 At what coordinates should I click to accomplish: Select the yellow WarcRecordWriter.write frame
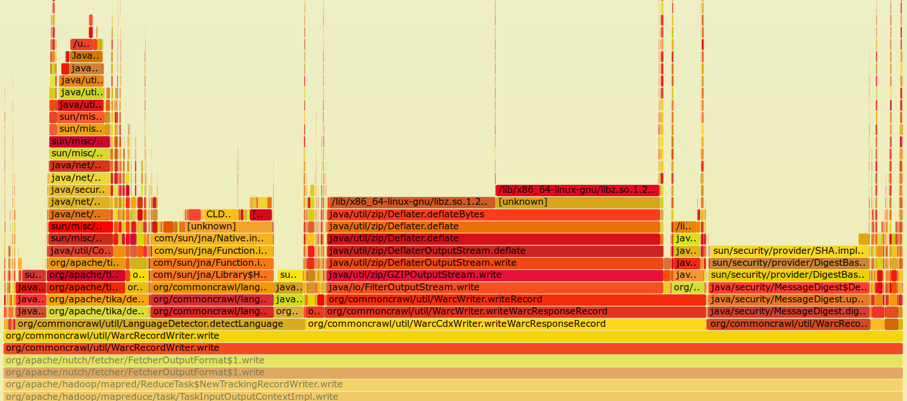click(x=453, y=336)
